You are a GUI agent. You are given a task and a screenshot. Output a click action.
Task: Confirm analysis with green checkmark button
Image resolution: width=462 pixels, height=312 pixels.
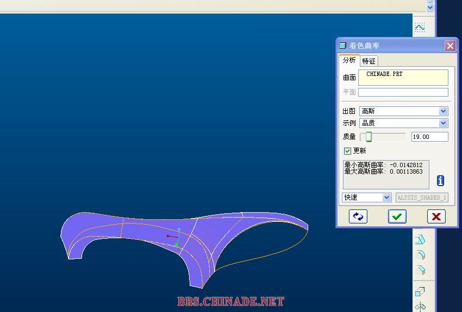[397, 217]
